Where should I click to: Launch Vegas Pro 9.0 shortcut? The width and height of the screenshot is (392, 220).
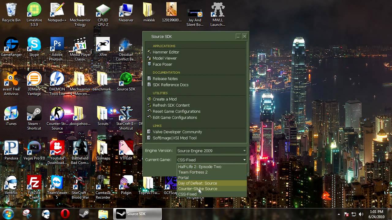(x=34, y=151)
